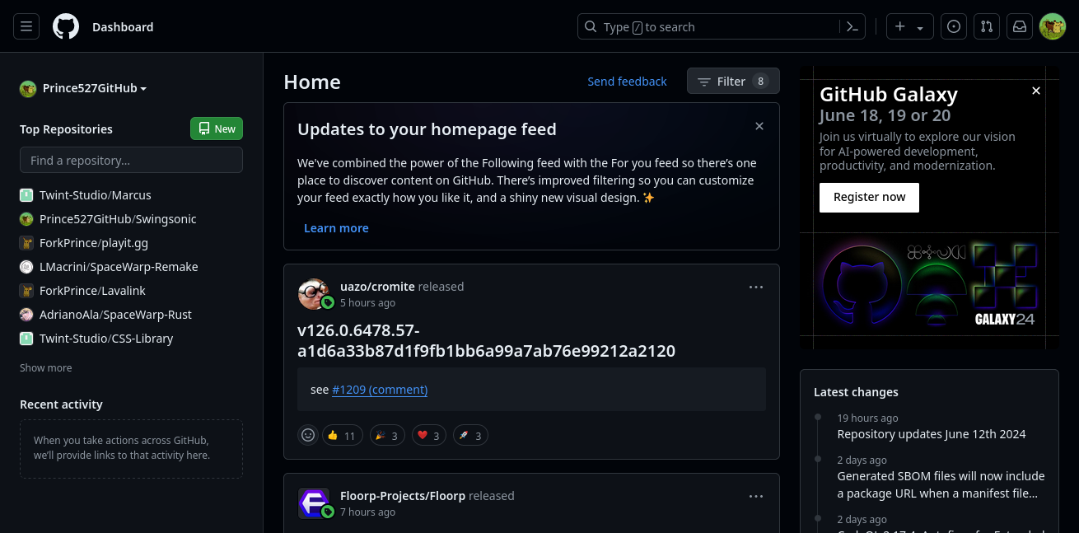Expand the Prince527GitHub account switcher

84,88
